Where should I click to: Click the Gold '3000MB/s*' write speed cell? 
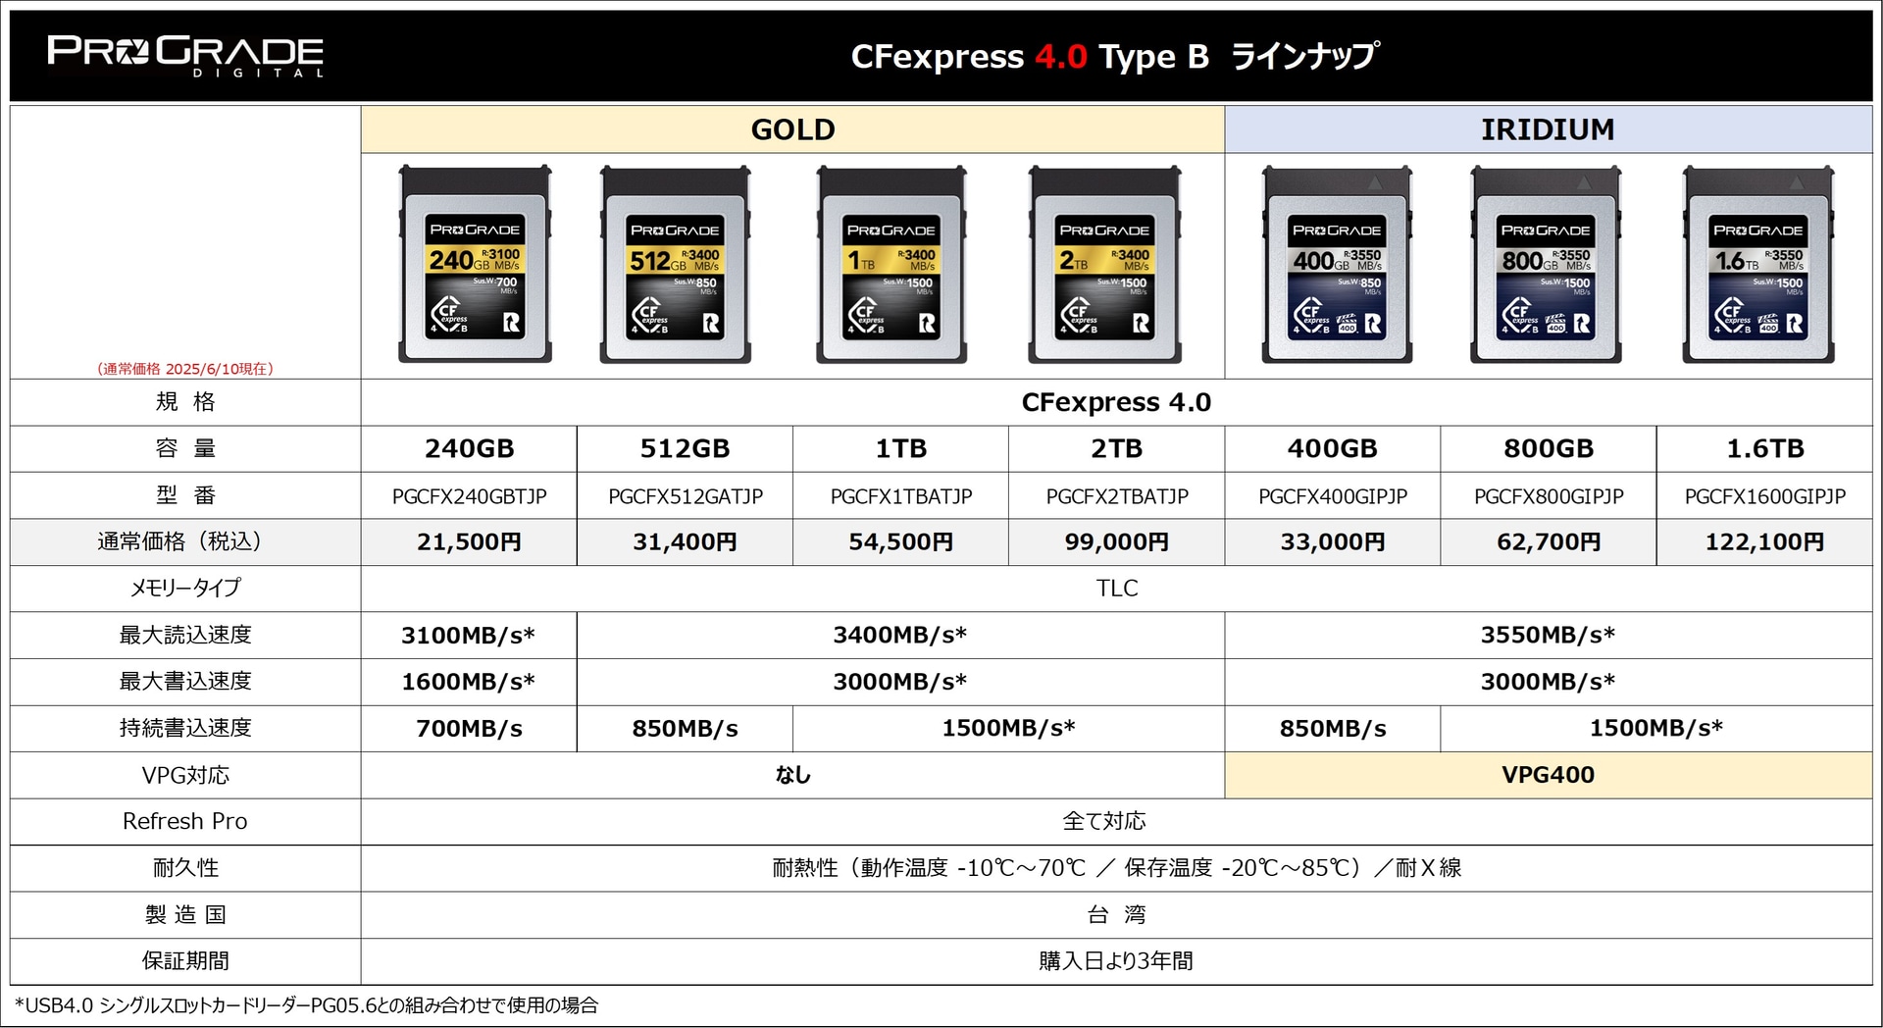[900, 682]
